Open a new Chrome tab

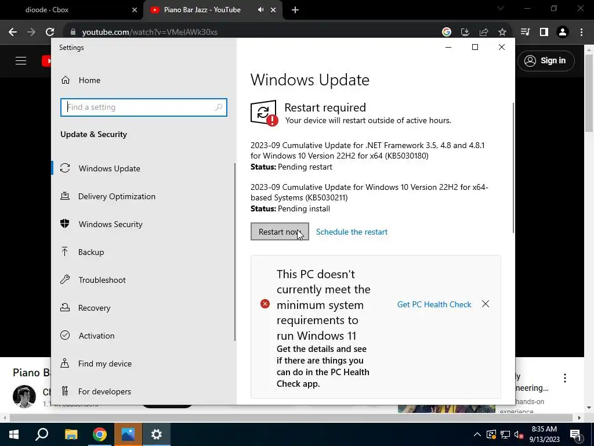[295, 10]
